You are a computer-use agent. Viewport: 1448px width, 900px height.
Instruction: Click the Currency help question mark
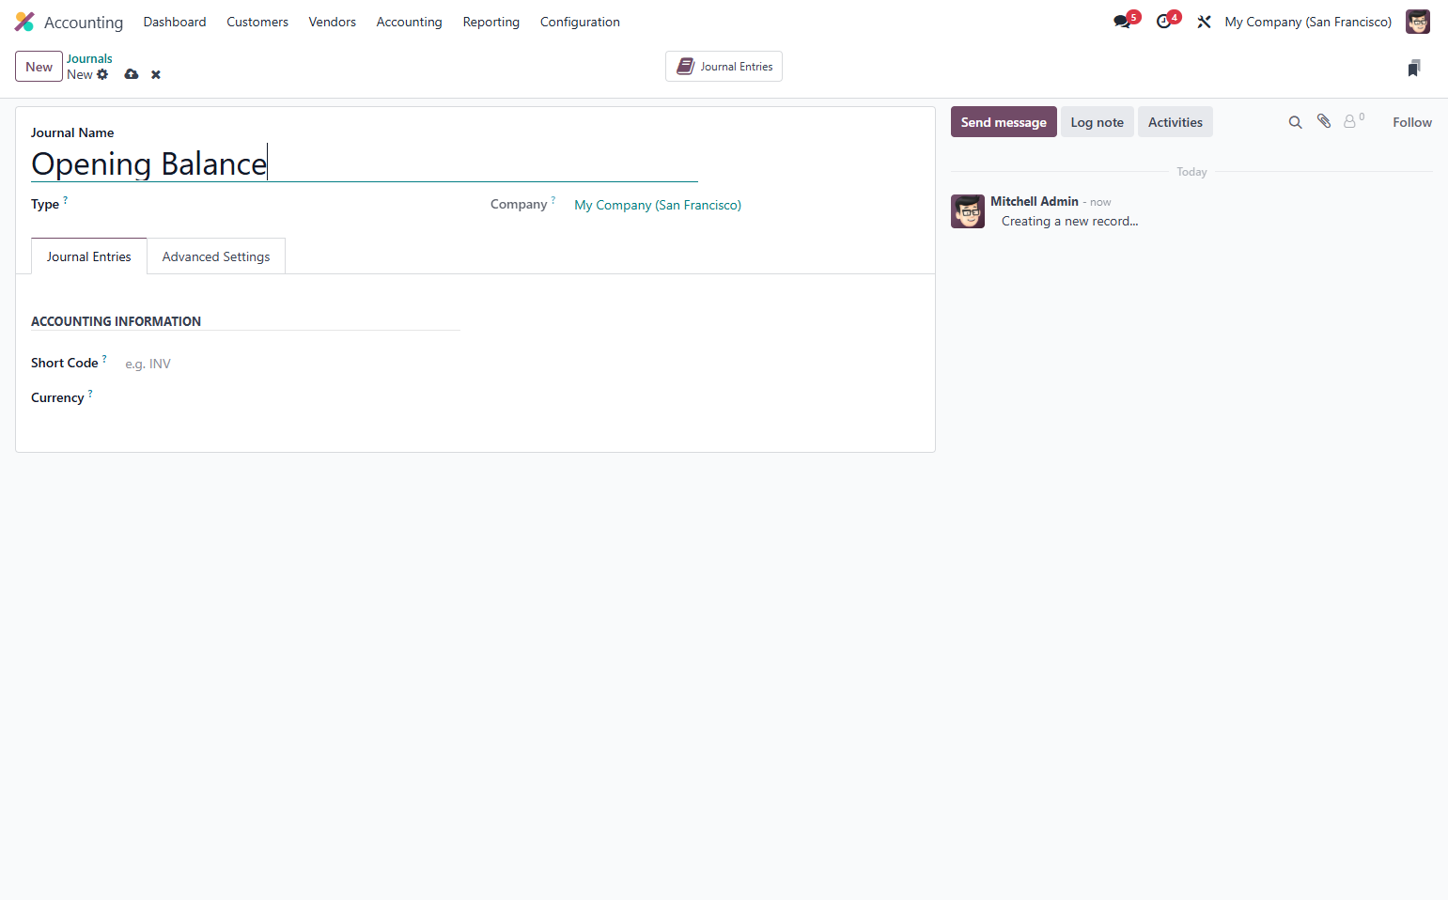click(x=90, y=393)
